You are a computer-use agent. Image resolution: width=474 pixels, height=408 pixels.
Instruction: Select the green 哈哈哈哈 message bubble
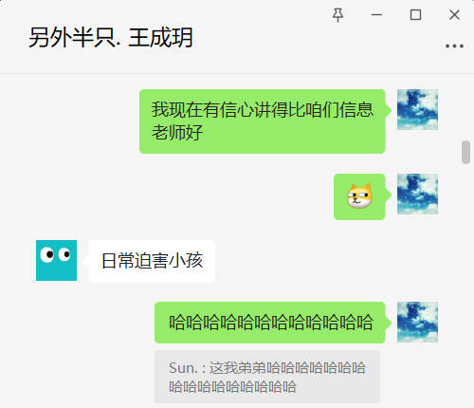coord(270,323)
